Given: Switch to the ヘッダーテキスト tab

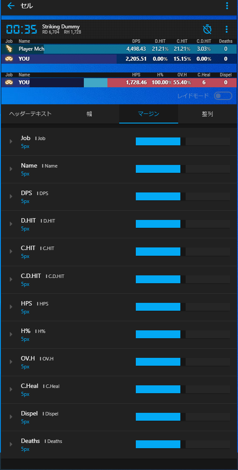Looking at the screenshot, I should (30, 114).
